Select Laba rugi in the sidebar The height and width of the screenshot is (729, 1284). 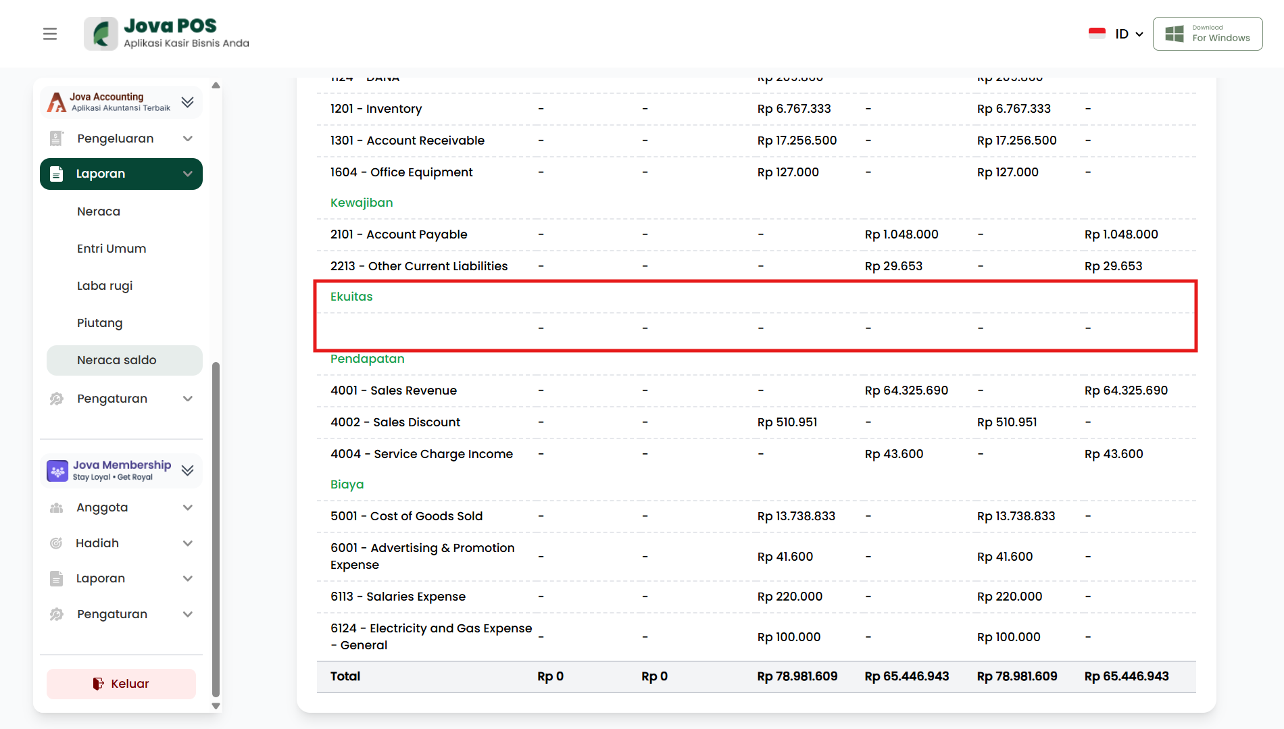pos(105,286)
